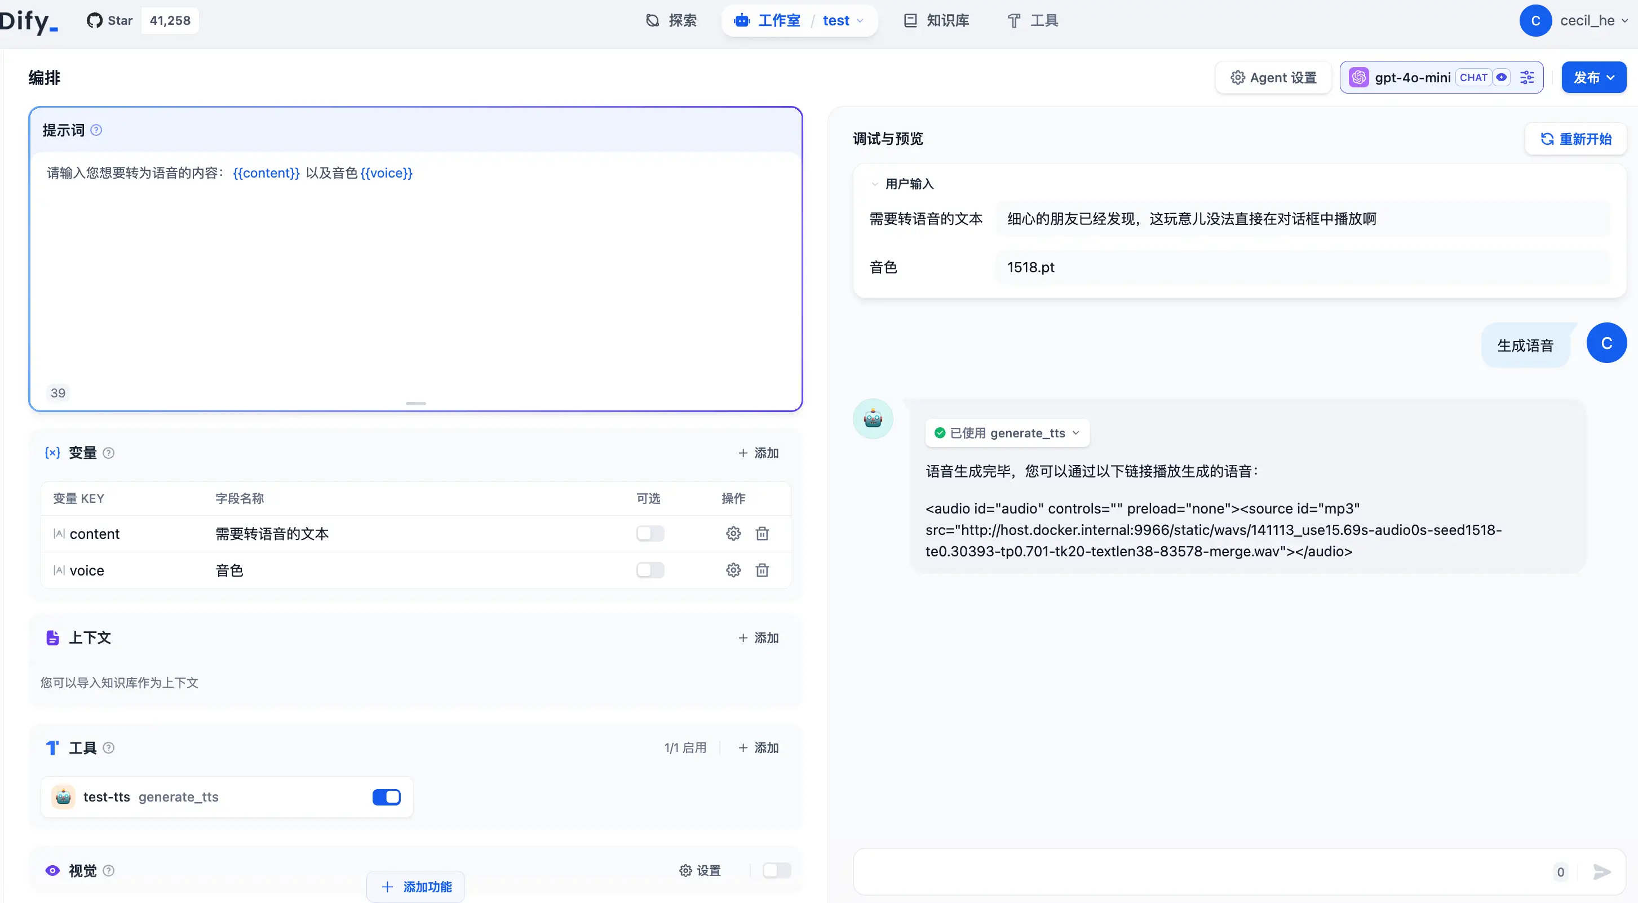Open the 发布 publish dropdown
The height and width of the screenshot is (903, 1638).
click(x=1593, y=78)
